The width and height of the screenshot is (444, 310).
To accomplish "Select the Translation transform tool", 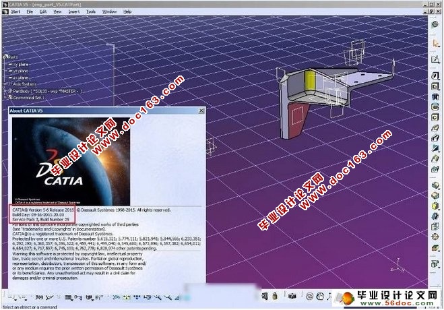I will [x=435, y=264].
